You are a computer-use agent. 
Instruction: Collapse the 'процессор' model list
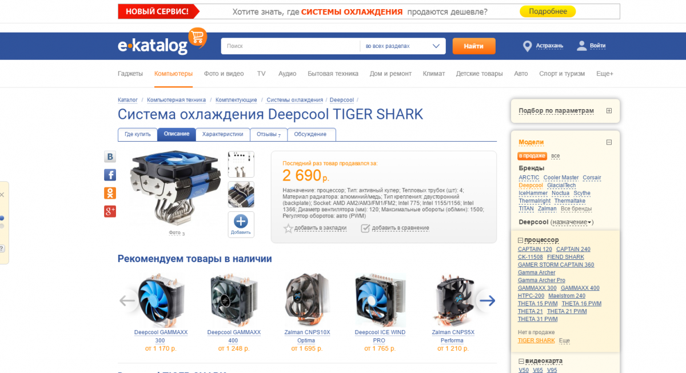(521, 240)
